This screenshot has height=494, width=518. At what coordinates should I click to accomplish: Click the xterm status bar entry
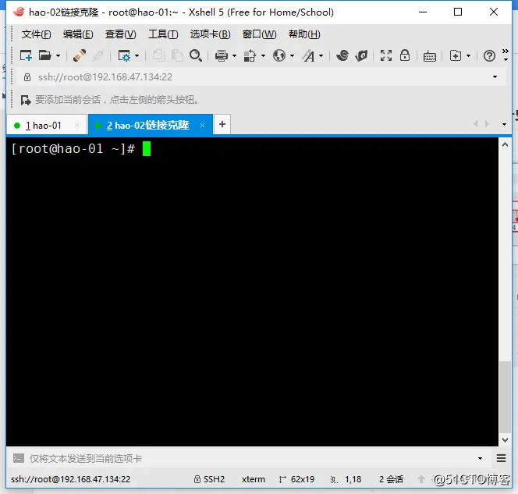pyautogui.click(x=253, y=479)
